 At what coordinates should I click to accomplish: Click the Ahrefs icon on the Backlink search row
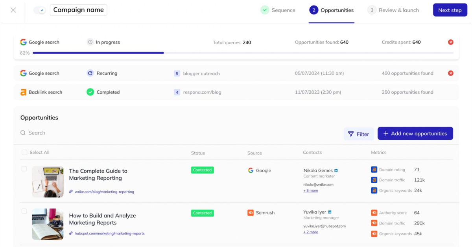click(x=23, y=92)
